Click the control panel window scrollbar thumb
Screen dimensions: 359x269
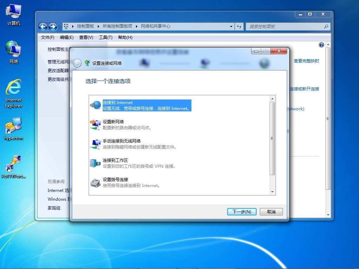click(328, 118)
